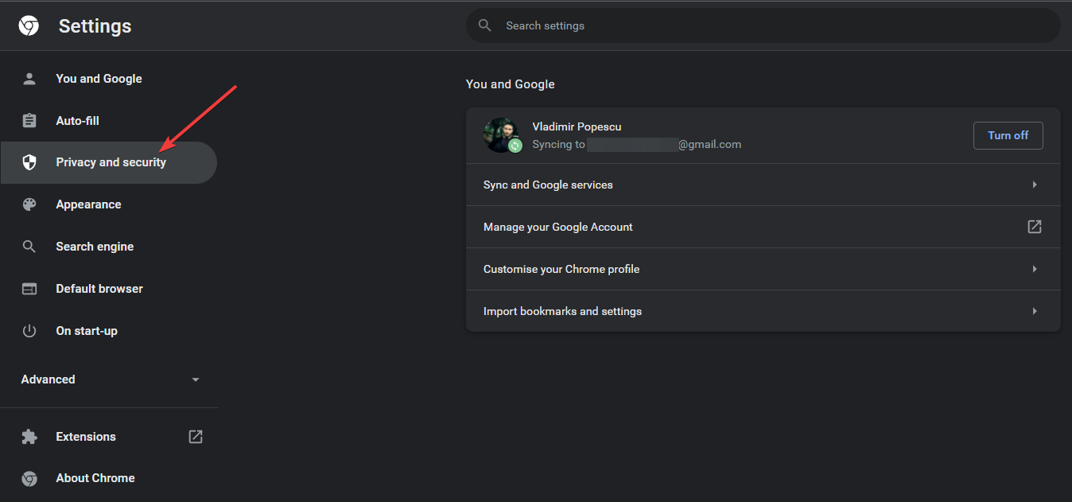This screenshot has height=502, width=1072.
Task: Select Appearance in the sidebar menu
Action: tap(88, 204)
